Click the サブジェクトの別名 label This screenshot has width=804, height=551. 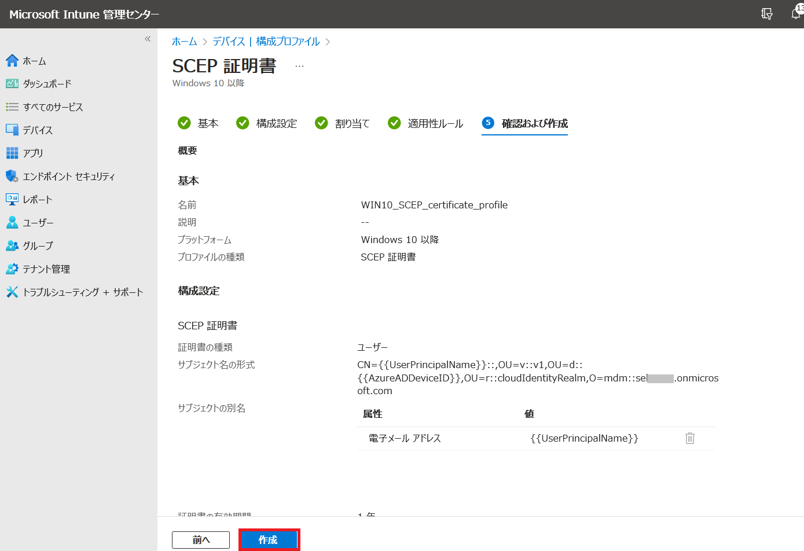[211, 408]
